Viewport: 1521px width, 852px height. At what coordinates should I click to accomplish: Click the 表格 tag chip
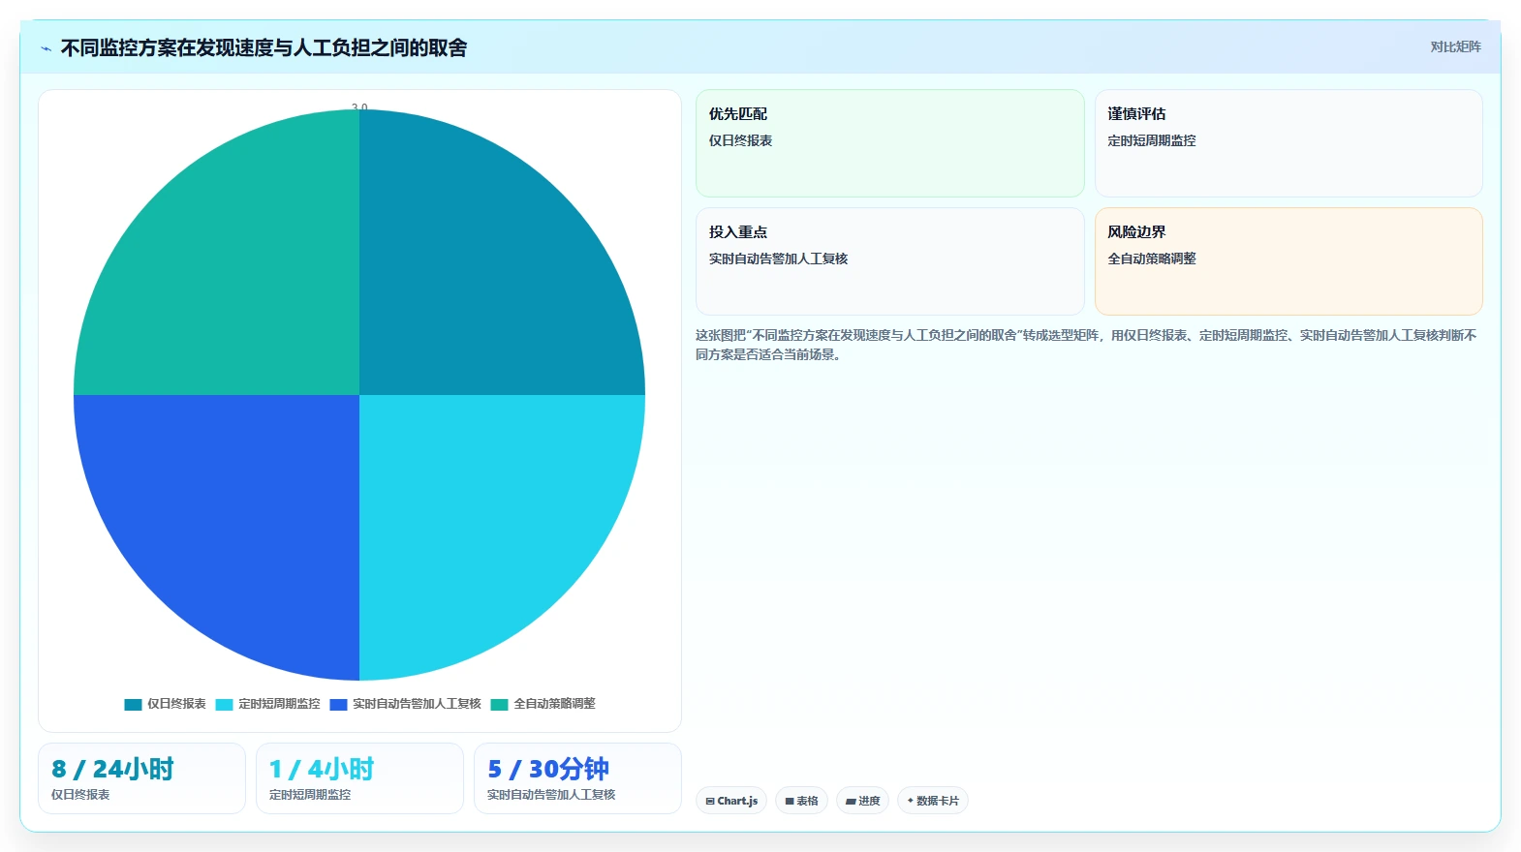[x=801, y=801]
